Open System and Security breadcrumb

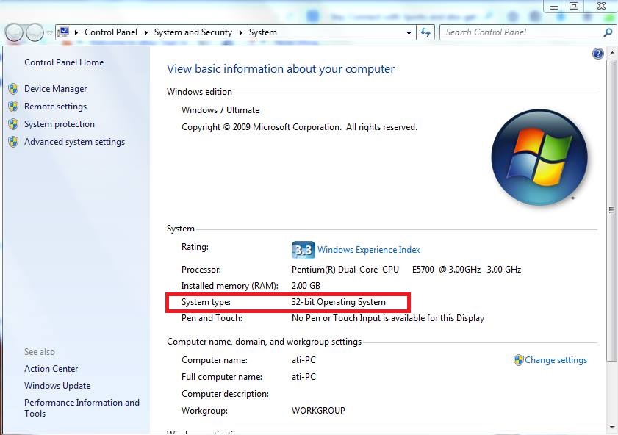[193, 32]
